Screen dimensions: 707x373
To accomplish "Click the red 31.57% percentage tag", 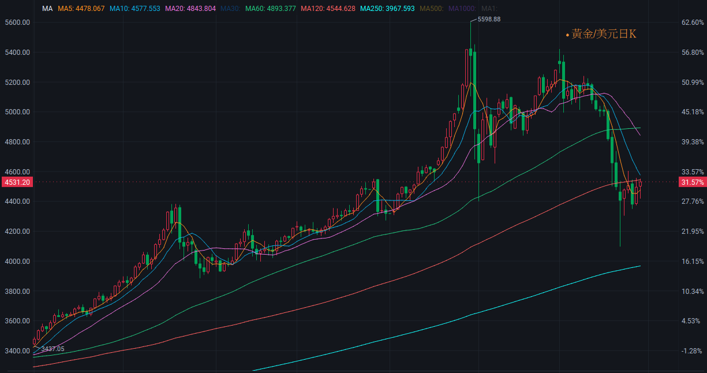I will click(x=692, y=182).
